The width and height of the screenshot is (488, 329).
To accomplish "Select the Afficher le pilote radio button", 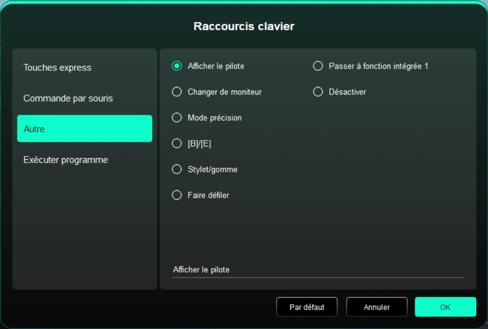I will [177, 66].
